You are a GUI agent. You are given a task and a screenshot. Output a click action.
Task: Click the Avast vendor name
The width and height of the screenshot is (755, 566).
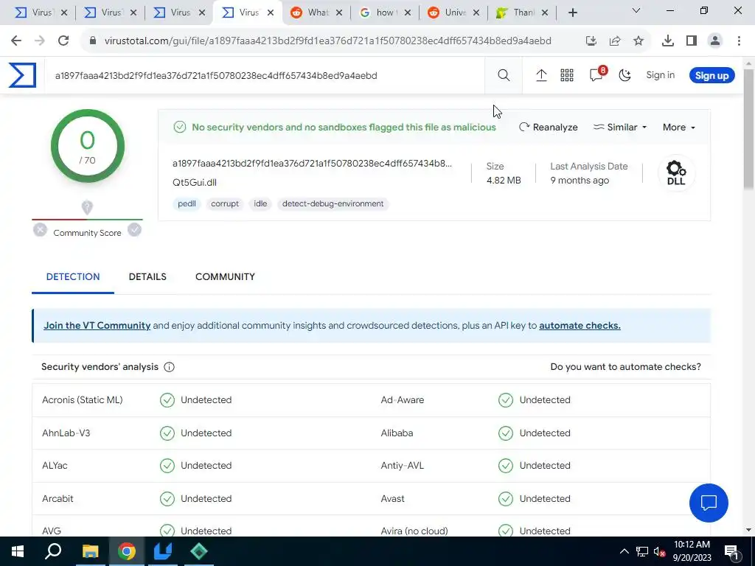coord(392,499)
